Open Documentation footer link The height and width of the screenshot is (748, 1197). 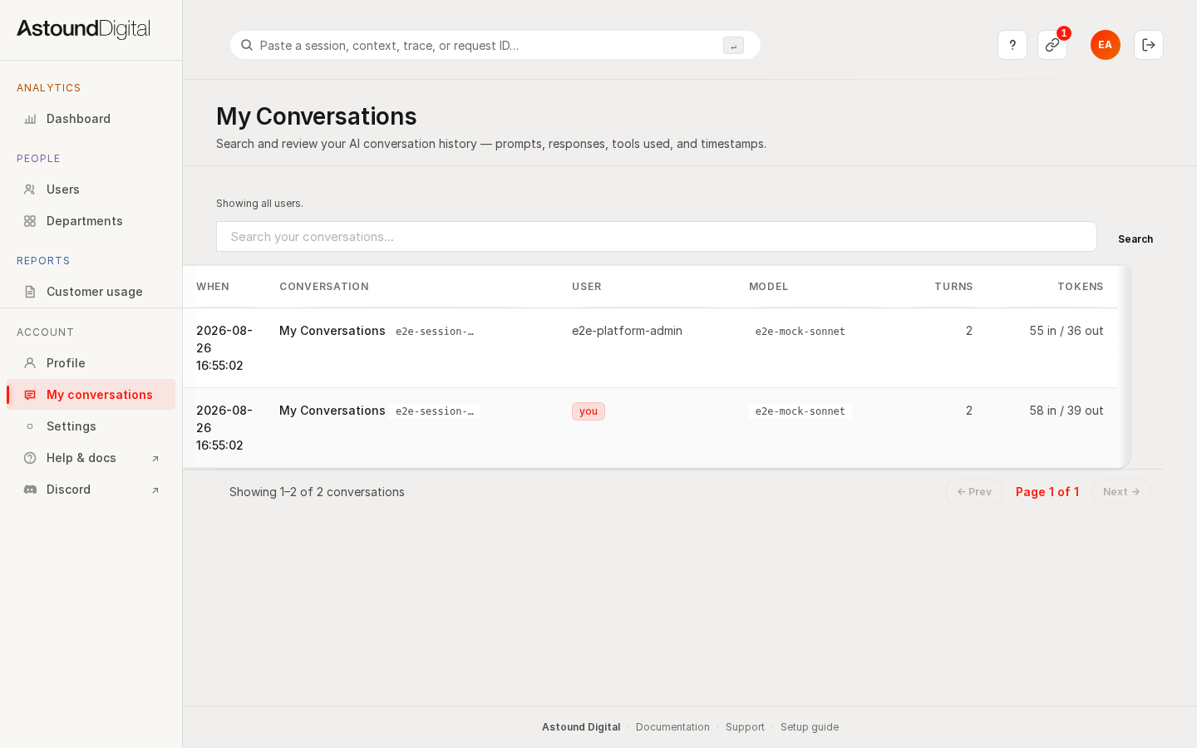pyautogui.click(x=672, y=727)
